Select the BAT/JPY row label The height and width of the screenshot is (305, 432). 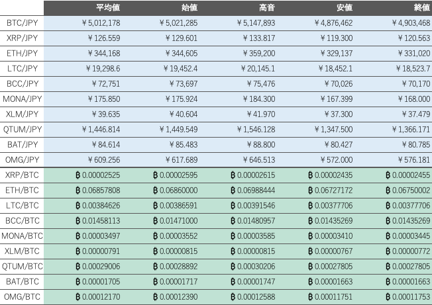(x=23, y=144)
